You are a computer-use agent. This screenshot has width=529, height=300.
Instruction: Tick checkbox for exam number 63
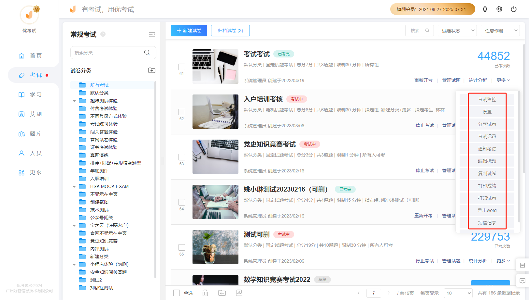point(182,157)
